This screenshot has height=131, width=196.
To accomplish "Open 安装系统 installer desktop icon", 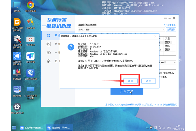I will tap(17, 59).
